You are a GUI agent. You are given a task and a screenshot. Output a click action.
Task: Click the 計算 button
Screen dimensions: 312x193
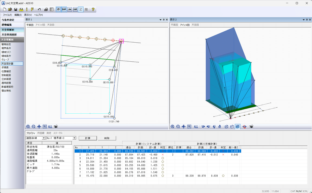click(88, 138)
